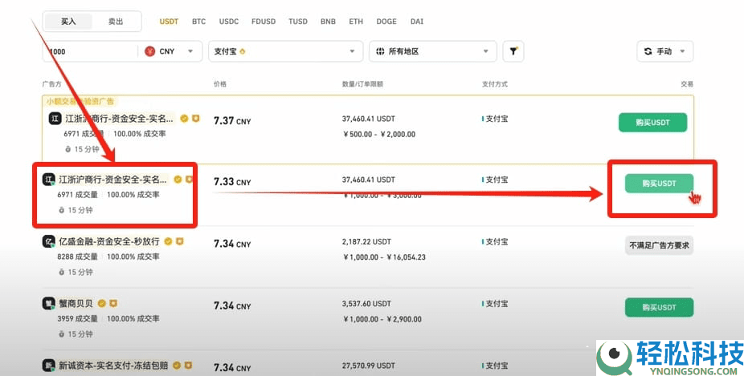
Task: Click the 广告方 column header
Action: click(51, 84)
